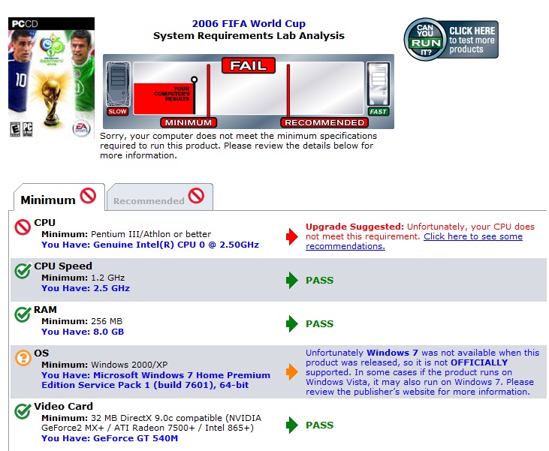Click the red arrow in CPU row
Screen dimensions: 549x451
click(291, 236)
